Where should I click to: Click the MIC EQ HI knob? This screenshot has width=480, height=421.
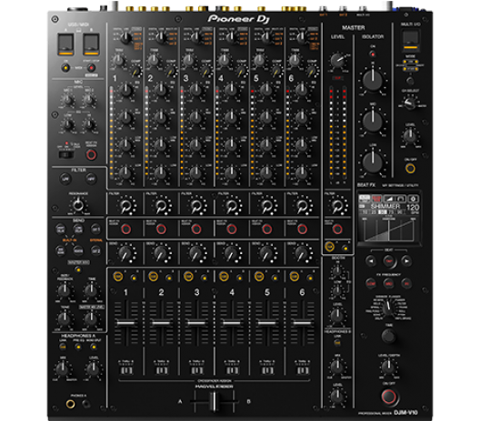[89, 124]
